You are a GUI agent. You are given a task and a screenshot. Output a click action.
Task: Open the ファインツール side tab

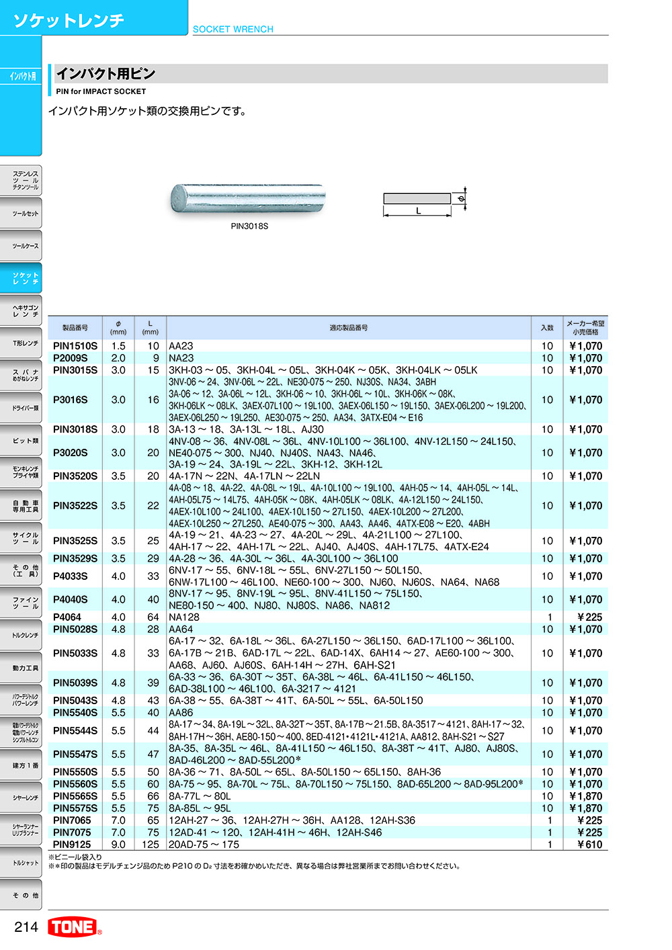[x=22, y=603]
